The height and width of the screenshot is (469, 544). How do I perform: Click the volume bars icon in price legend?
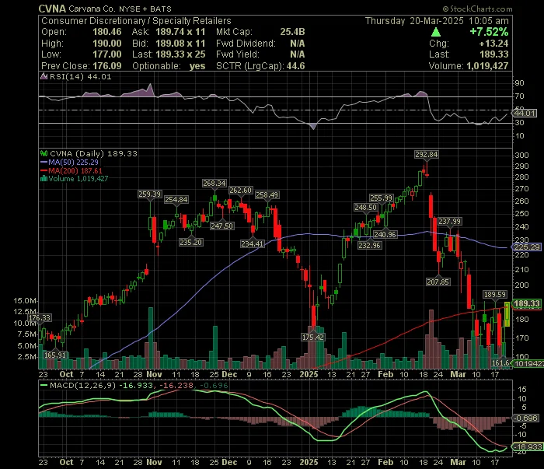44,179
